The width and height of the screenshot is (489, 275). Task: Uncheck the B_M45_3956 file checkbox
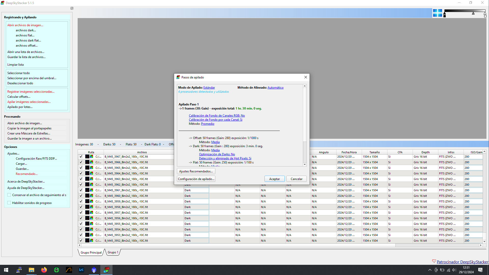[81, 218]
